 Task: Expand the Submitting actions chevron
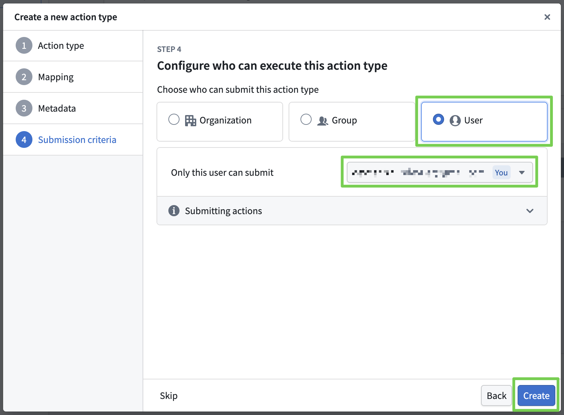[x=529, y=211]
